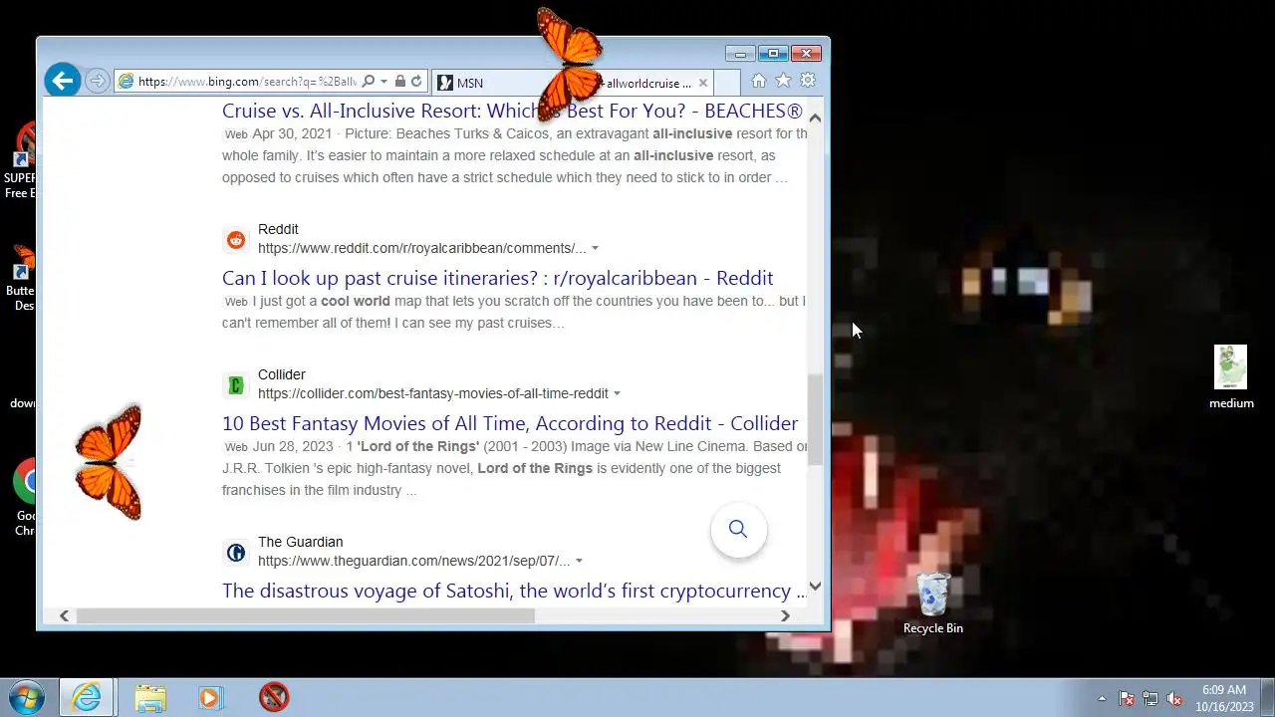The width and height of the screenshot is (1275, 717).
Task: Click the butterfly overlapping the browser tabs
Action: click(x=569, y=64)
